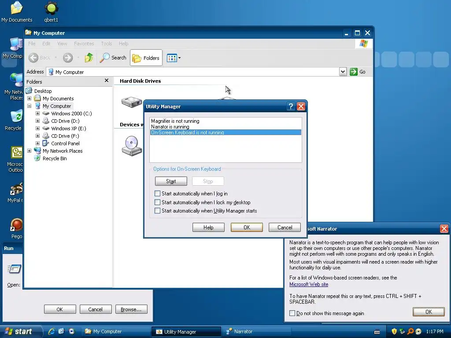Viewport: 451px width, 338px height.
Task: Open the Edit menu
Action: (x=46, y=44)
